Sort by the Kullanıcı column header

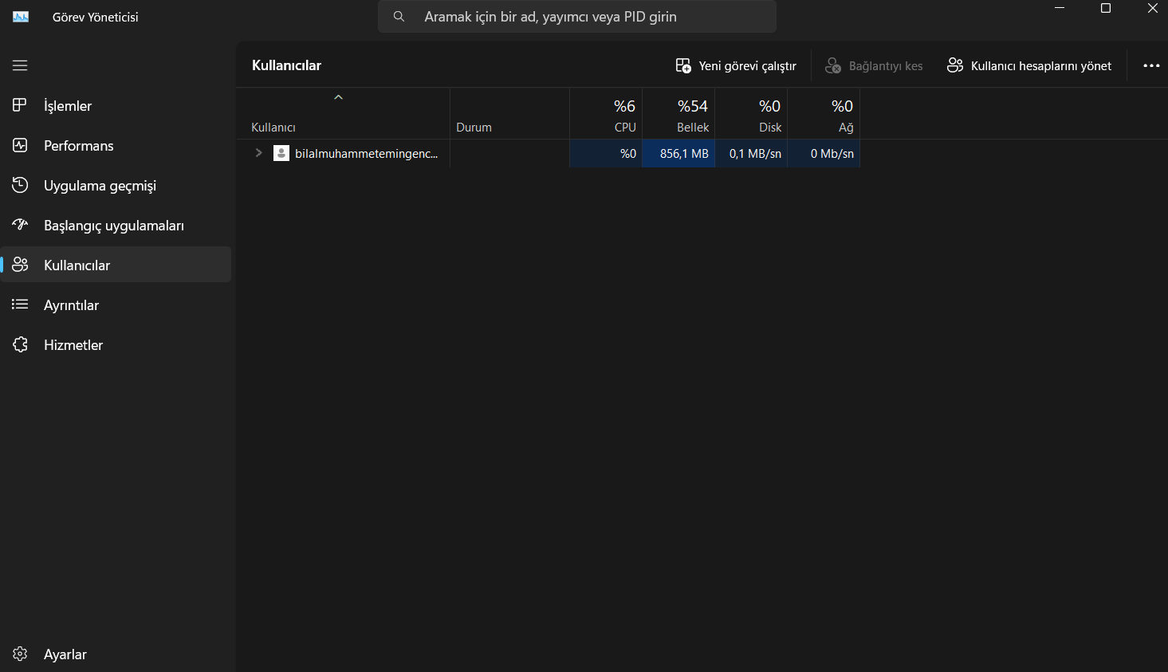click(x=344, y=113)
